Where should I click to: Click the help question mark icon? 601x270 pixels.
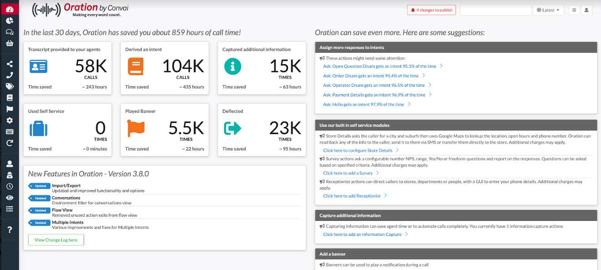[9, 230]
